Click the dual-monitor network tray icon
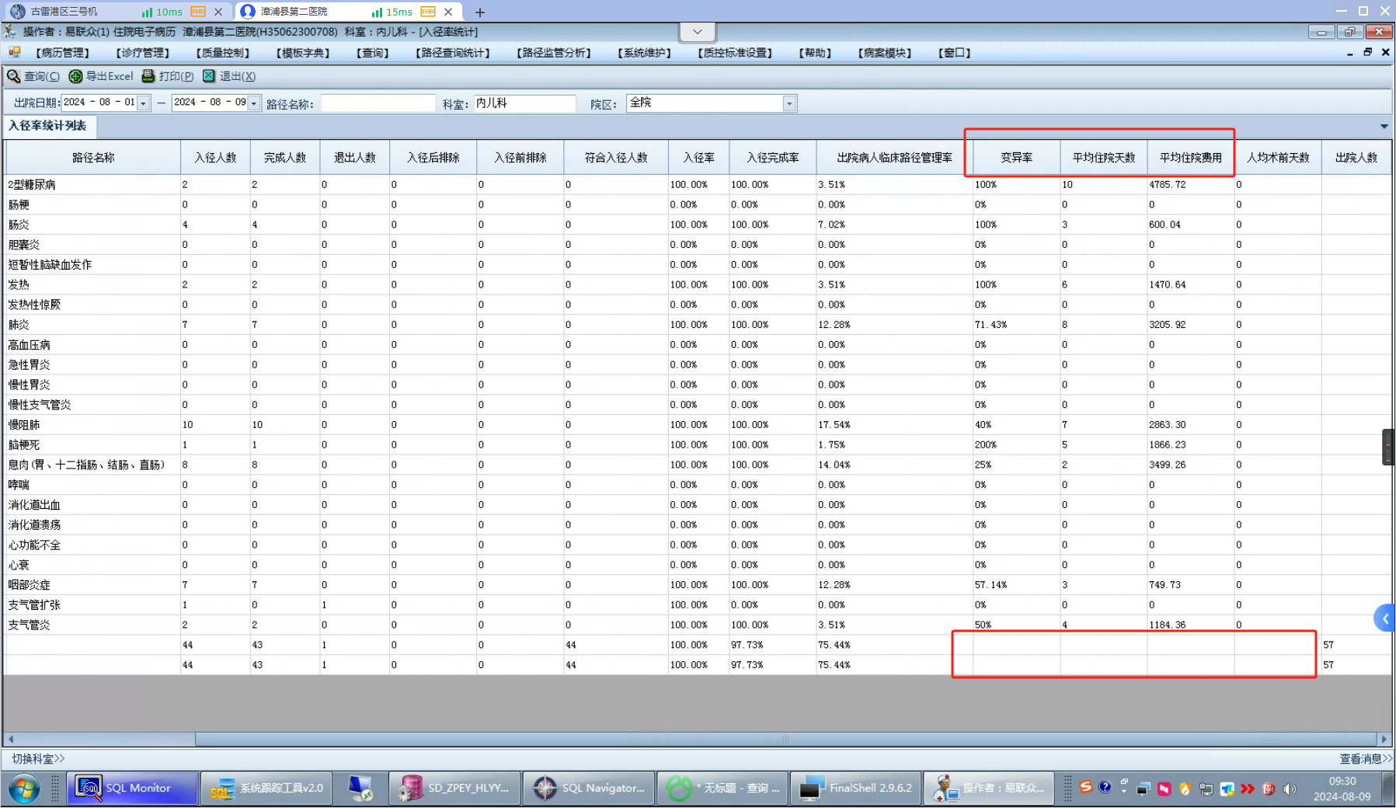This screenshot has height=808, width=1396. pyautogui.click(x=1144, y=789)
